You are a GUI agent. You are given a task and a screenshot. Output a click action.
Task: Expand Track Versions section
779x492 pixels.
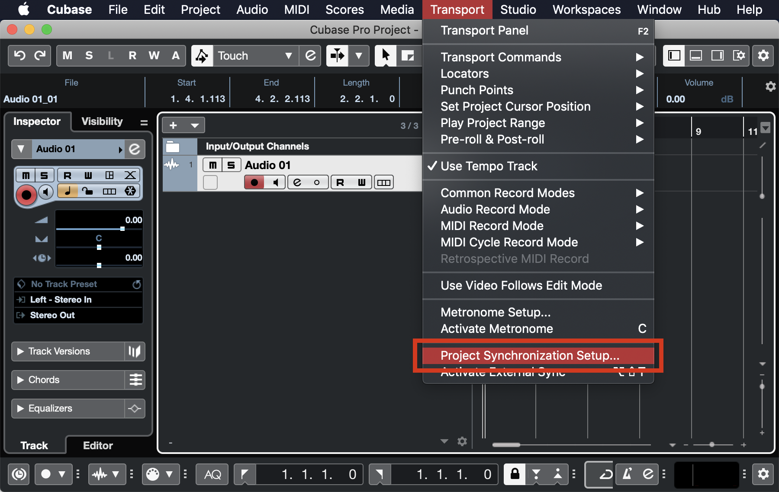(20, 351)
